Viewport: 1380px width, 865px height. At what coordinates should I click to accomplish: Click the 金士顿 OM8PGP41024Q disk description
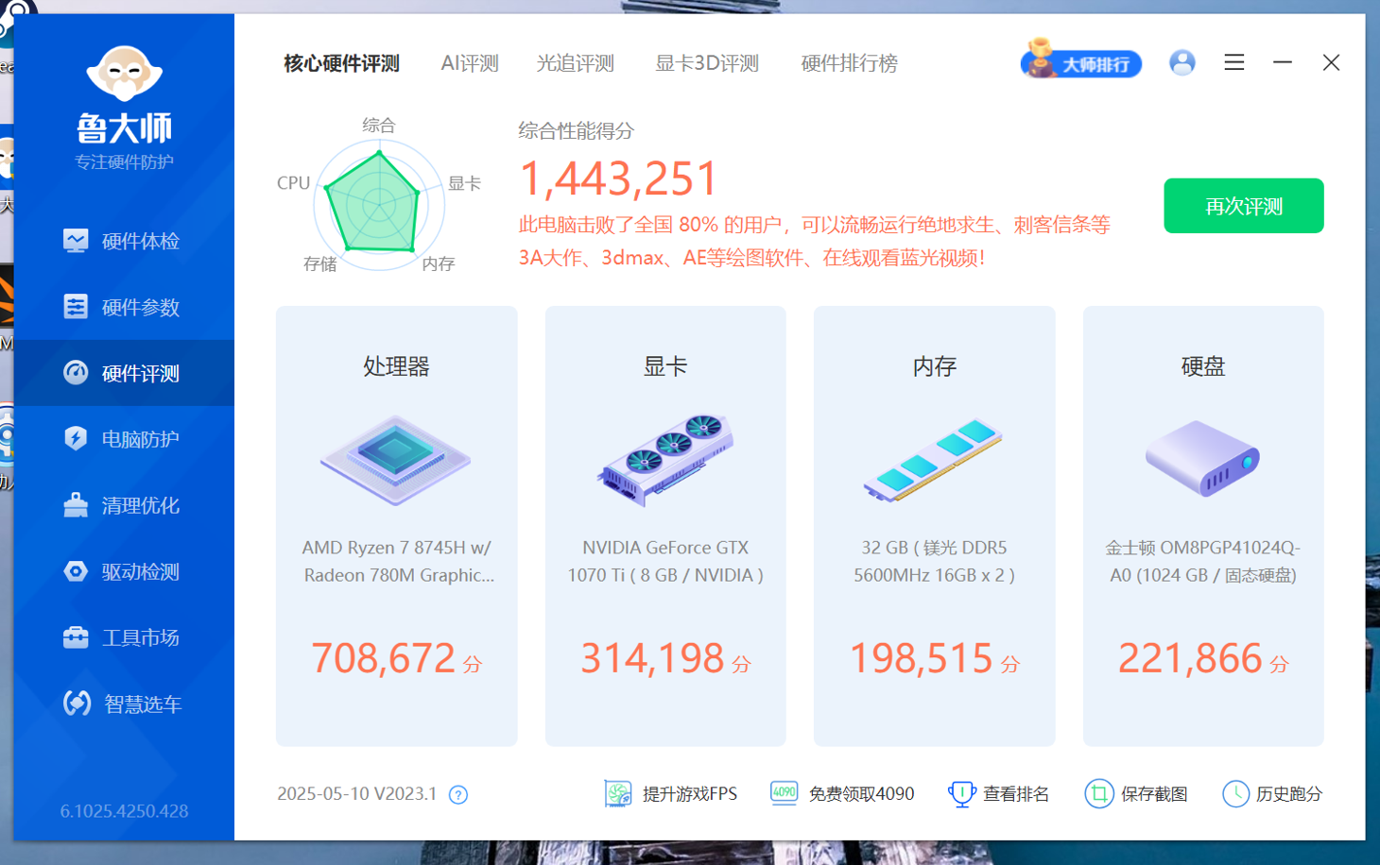[1202, 561]
